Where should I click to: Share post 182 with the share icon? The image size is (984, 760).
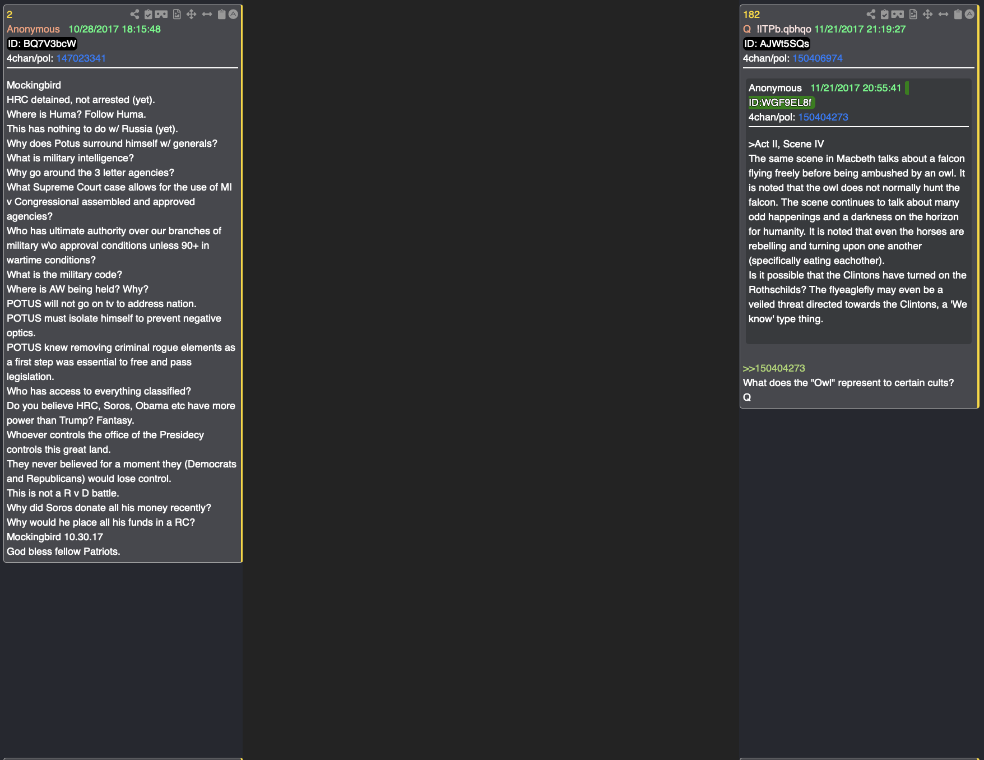point(871,15)
